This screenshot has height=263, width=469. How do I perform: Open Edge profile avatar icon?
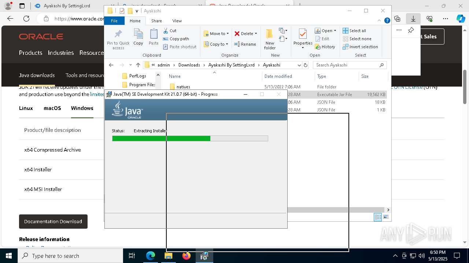tap(8, 6)
